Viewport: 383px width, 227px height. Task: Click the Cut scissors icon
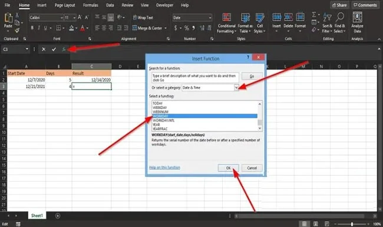[x=17, y=15]
